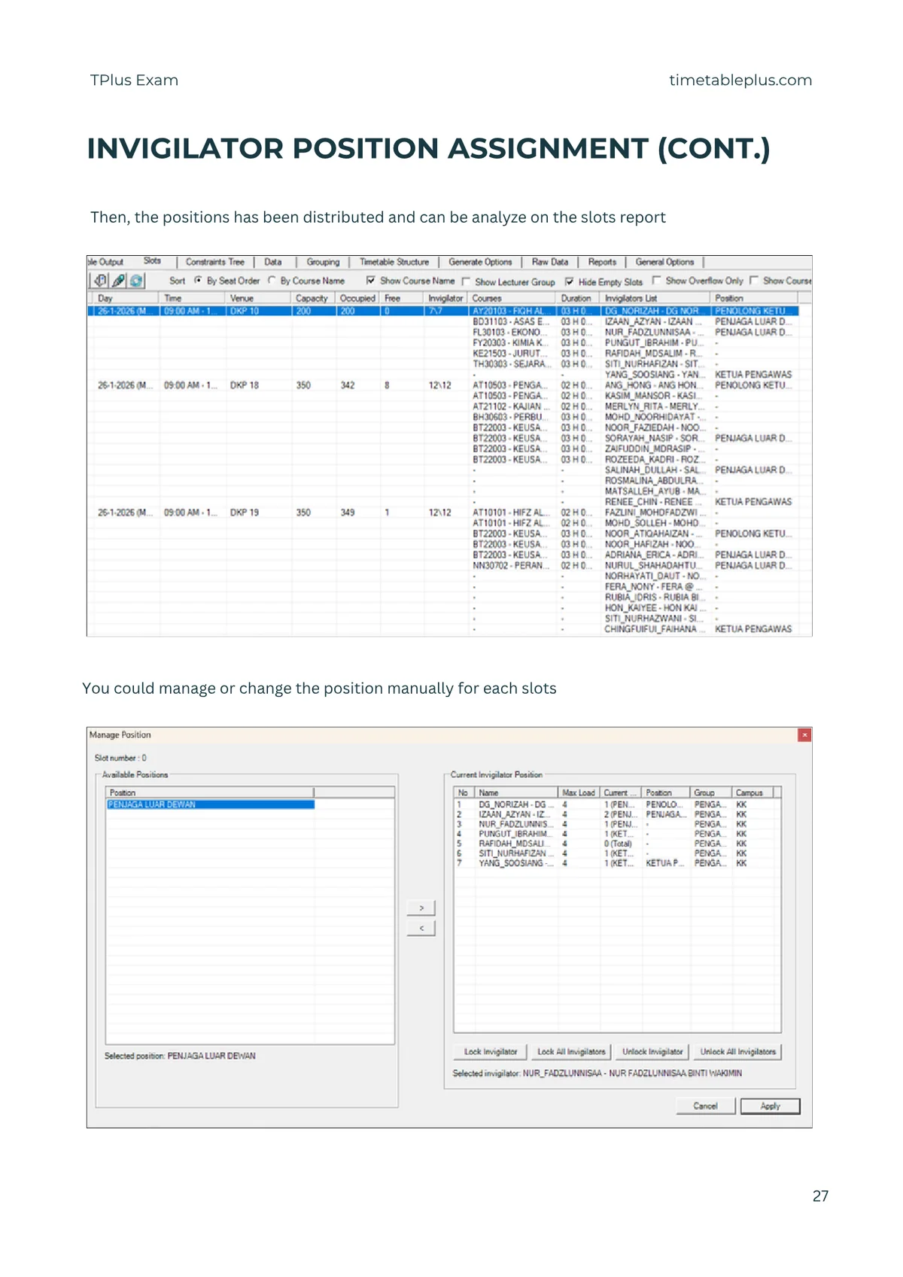This screenshot has height=1277, width=903.
Task: Click the < remove position button
Action: point(421,928)
